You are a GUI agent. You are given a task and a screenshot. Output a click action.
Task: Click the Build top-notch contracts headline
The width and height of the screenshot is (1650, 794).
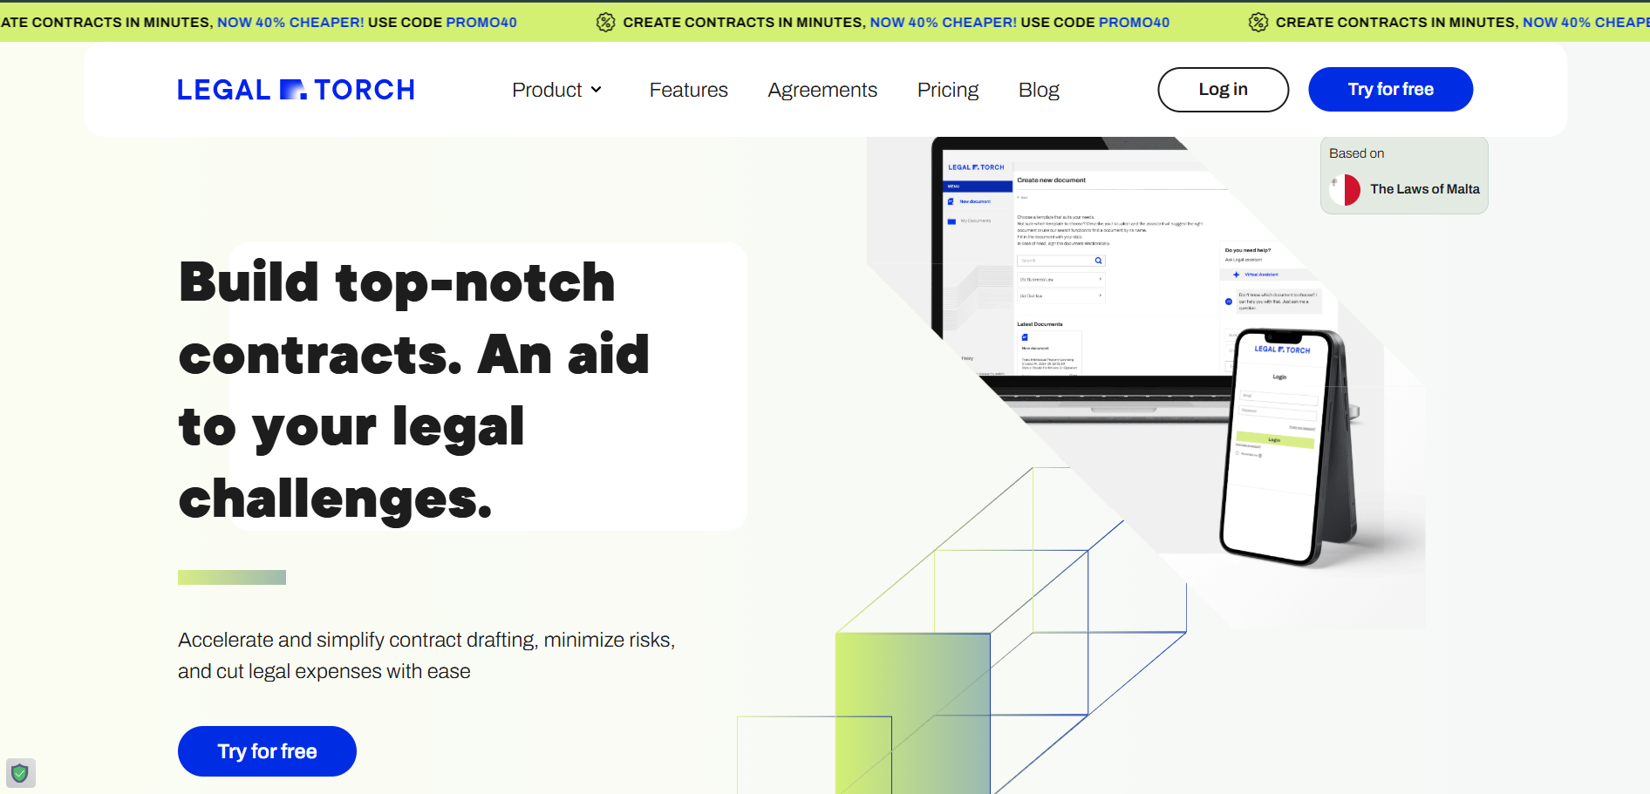coord(414,390)
